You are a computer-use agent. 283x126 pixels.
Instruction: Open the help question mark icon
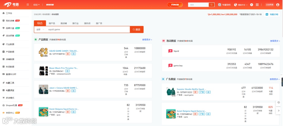click(x=252, y=5)
